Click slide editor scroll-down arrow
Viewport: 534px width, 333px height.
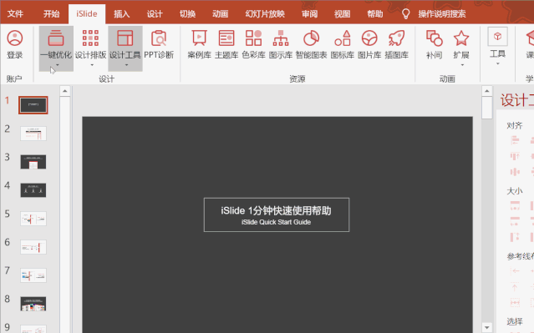pyautogui.click(x=487, y=327)
